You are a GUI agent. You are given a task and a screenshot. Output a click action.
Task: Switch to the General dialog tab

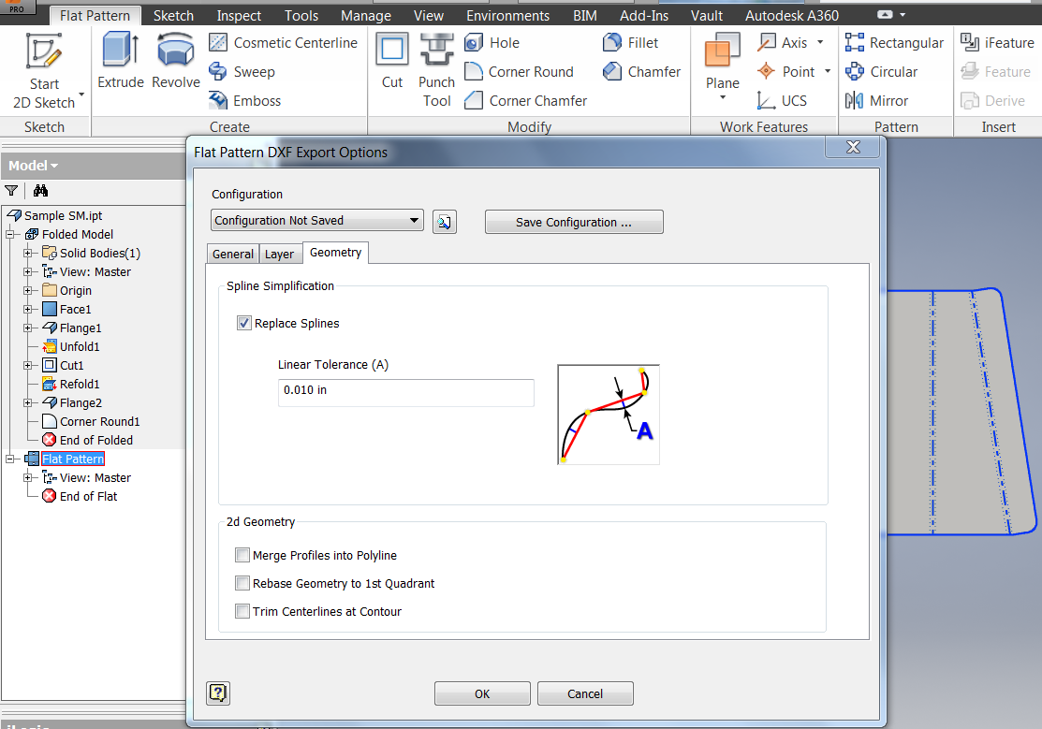pos(232,254)
